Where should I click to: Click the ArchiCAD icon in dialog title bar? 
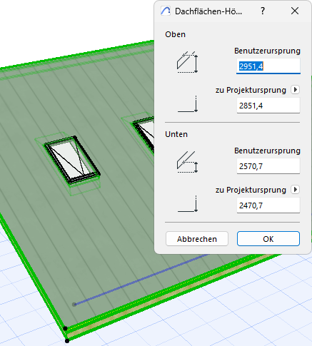click(166, 11)
